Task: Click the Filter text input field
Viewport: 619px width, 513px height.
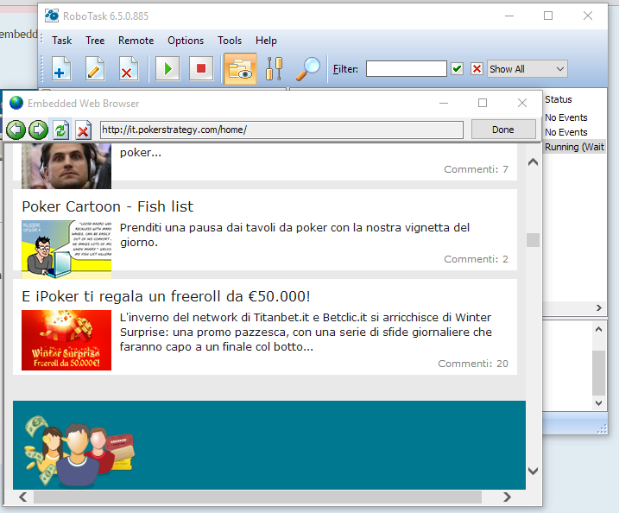Action: 406,69
